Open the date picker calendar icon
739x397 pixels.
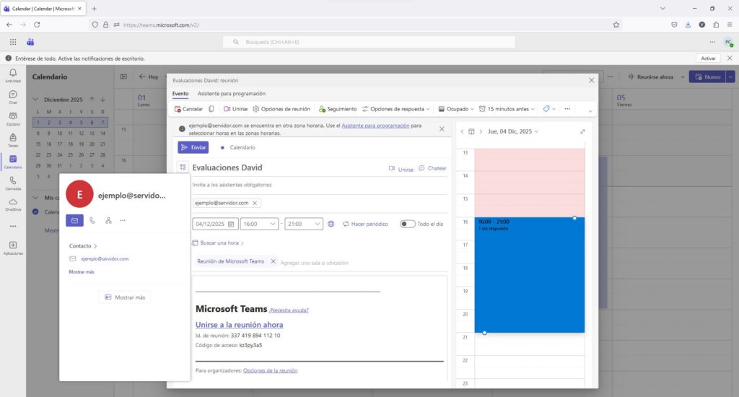point(231,224)
